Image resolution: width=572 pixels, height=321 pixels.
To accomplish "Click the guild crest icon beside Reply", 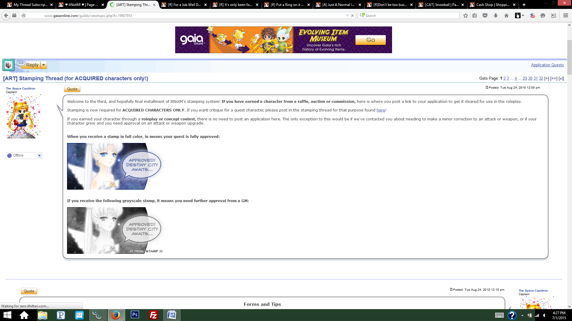I will [9, 65].
